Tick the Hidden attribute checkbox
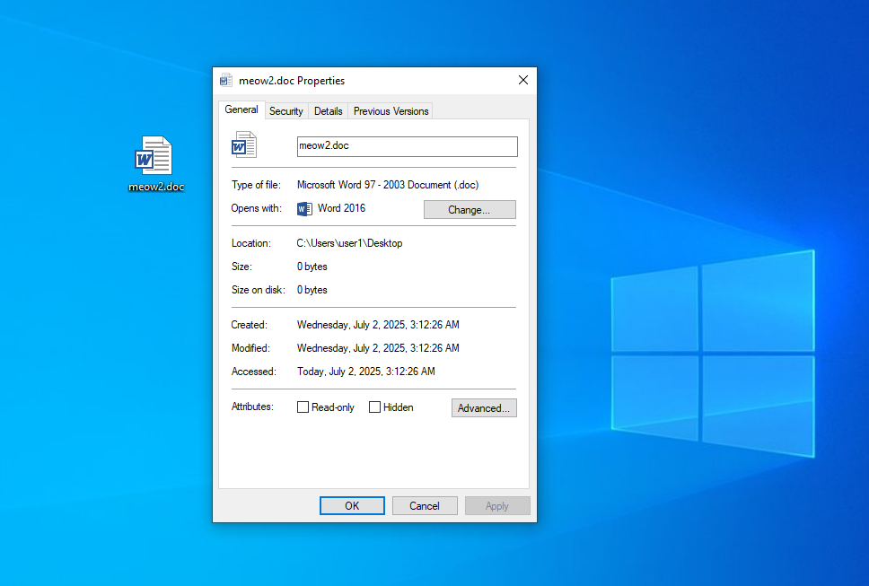The height and width of the screenshot is (586, 869). [x=374, y=407]
